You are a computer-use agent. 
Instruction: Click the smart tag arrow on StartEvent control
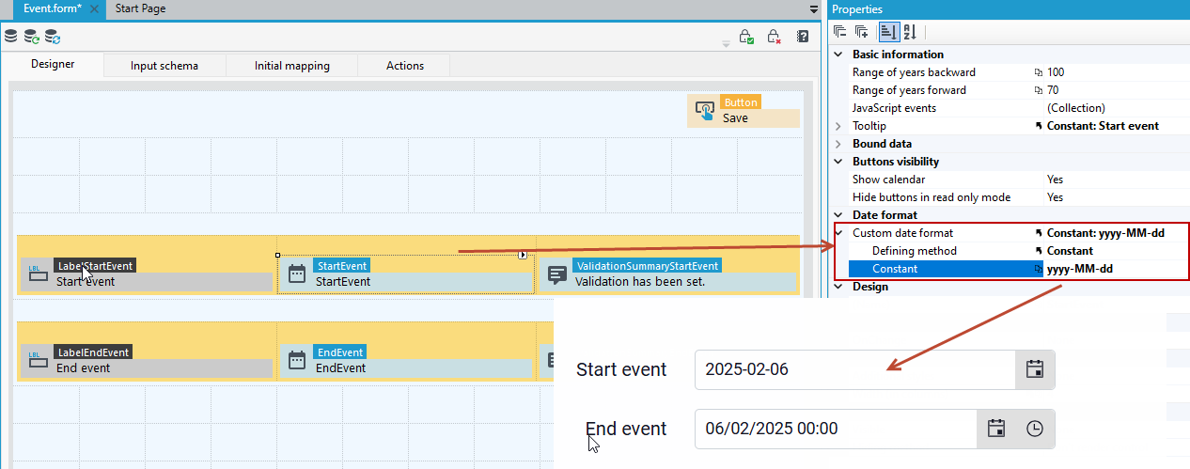coord(524,255)
